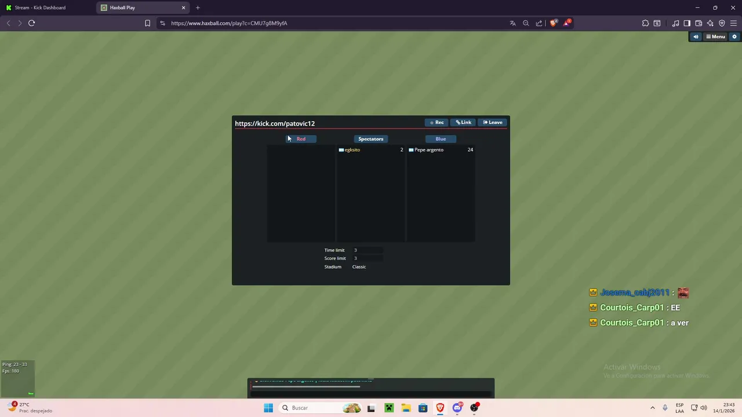Go forward in browser history

point(20,23)
